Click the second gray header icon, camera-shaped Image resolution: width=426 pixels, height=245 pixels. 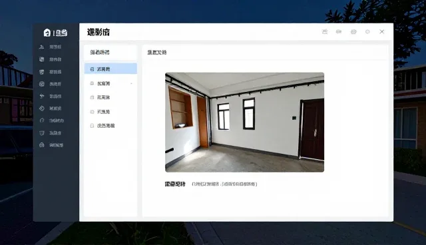pos(339,32)
